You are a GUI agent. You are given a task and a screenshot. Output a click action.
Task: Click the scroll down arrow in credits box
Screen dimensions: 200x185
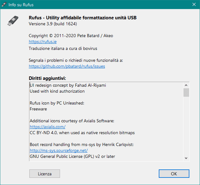(186, 158)
